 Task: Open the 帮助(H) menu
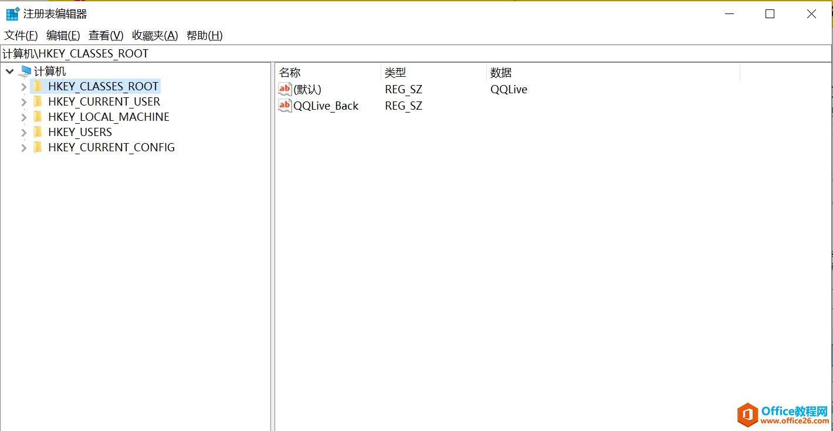pyautogui.click(x=205, y=36)
